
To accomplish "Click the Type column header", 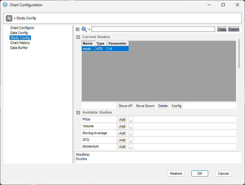I will pos(101,43).
